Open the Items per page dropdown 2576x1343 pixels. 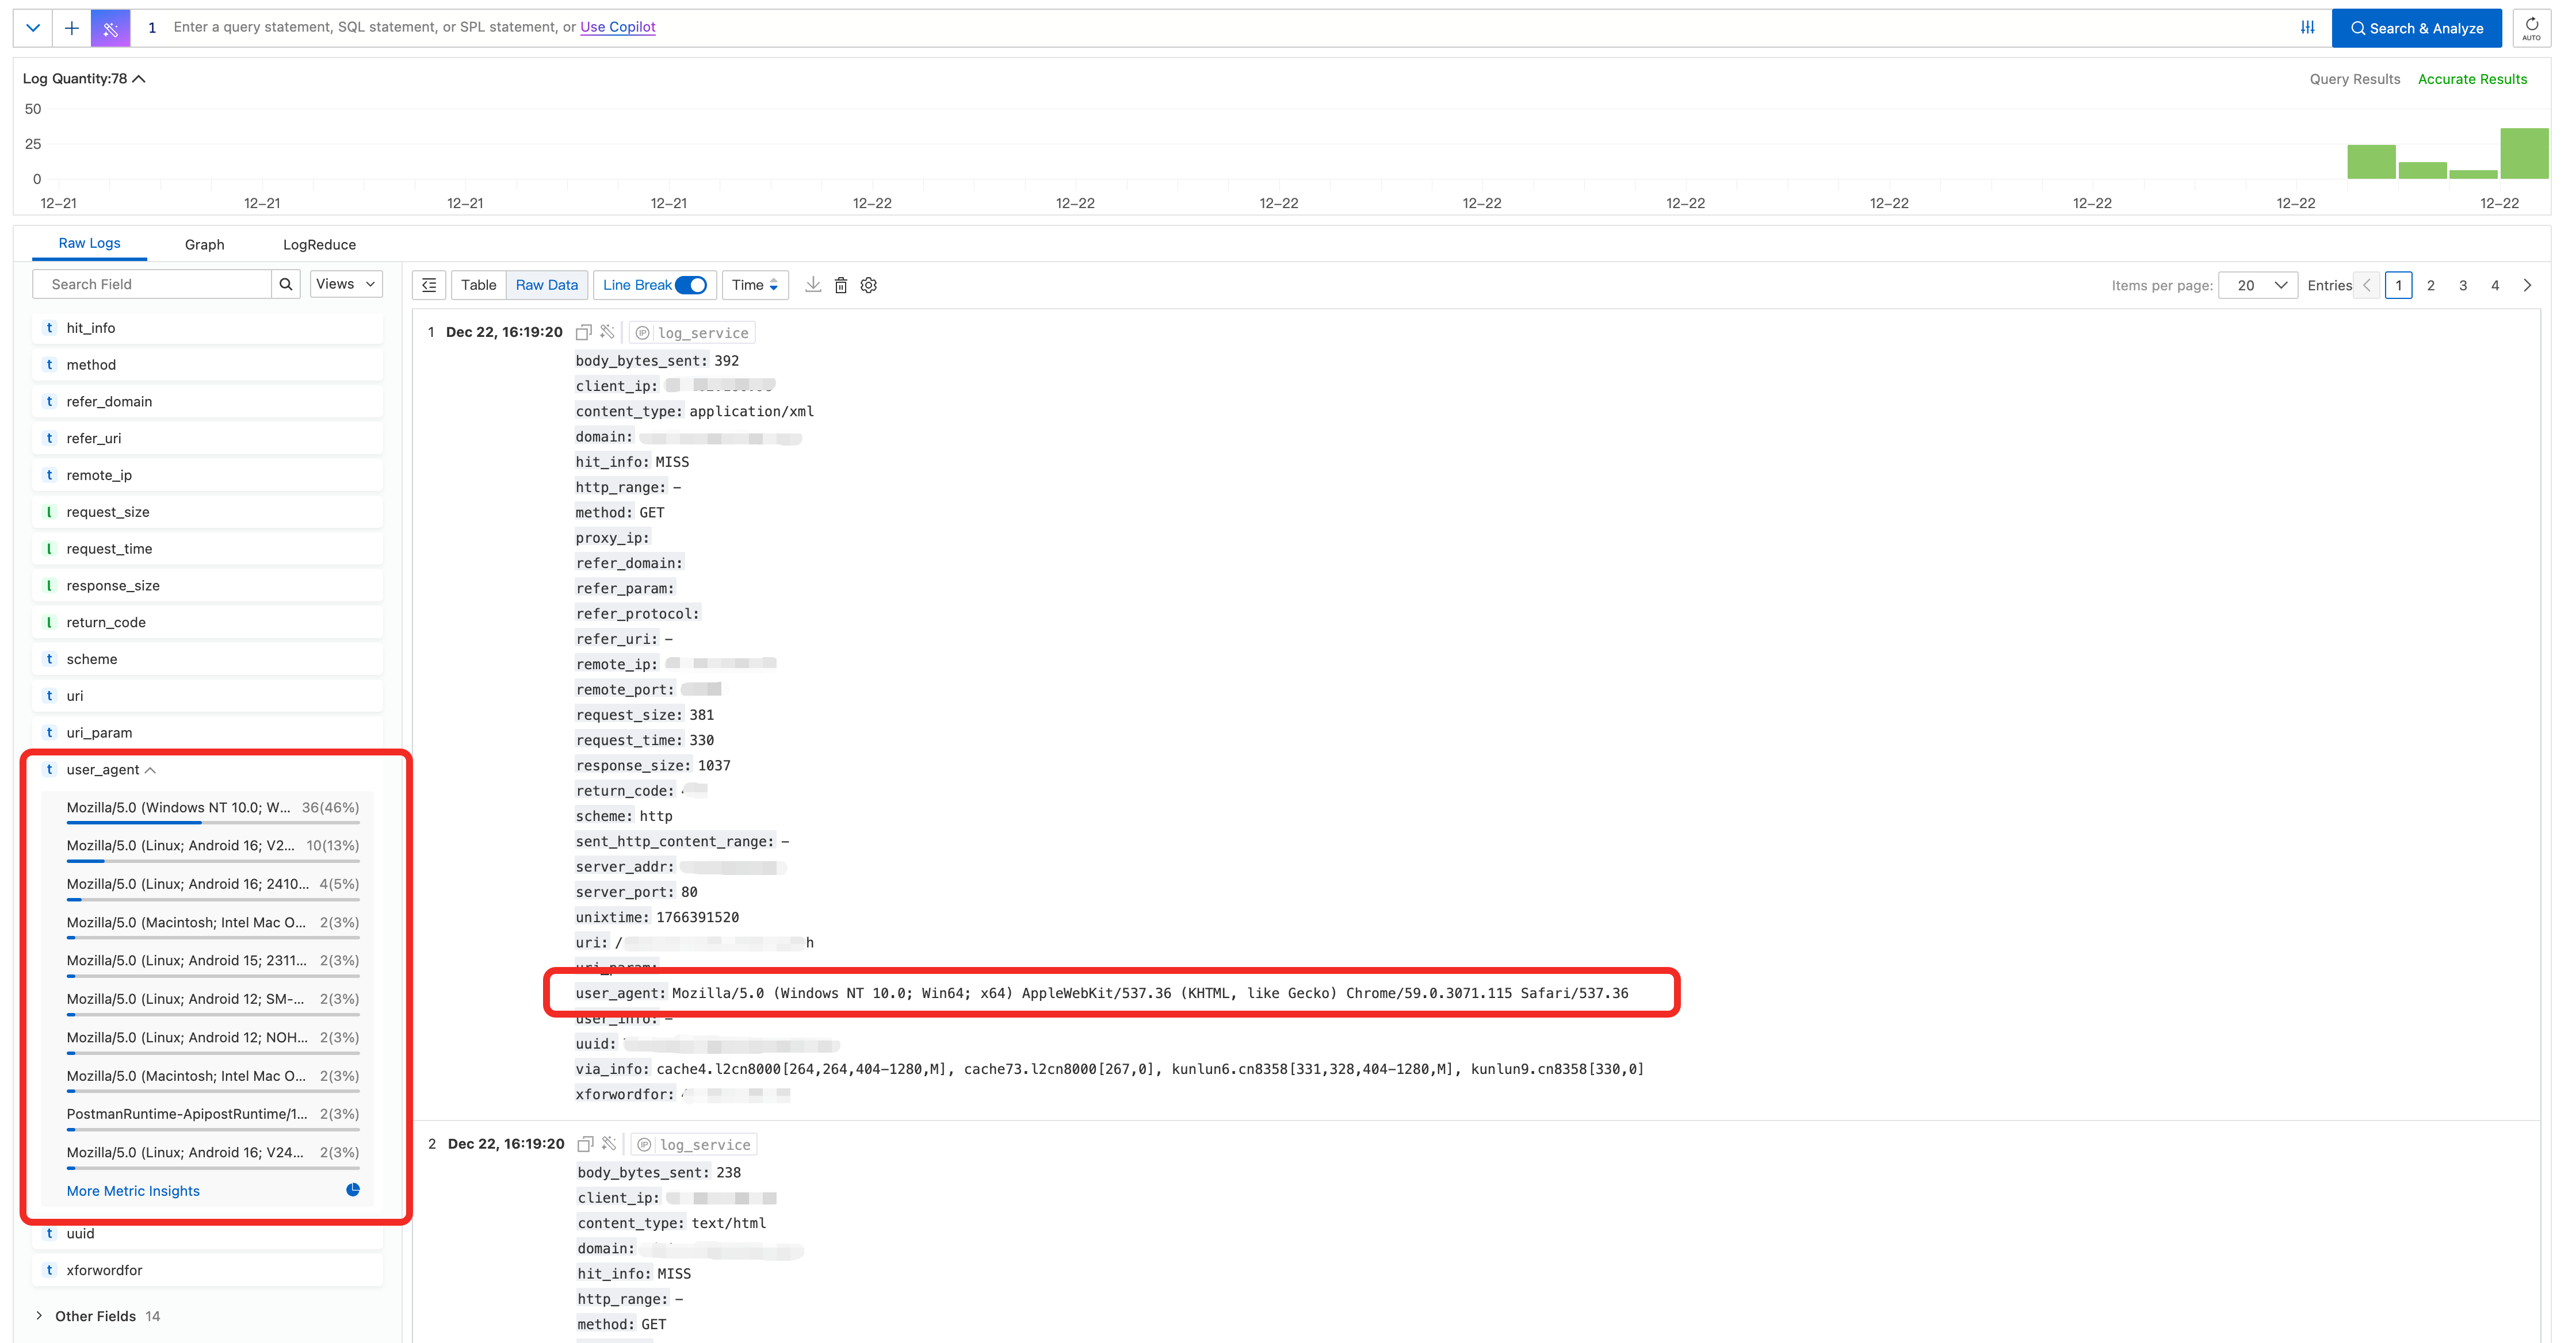click(2257, 285)
